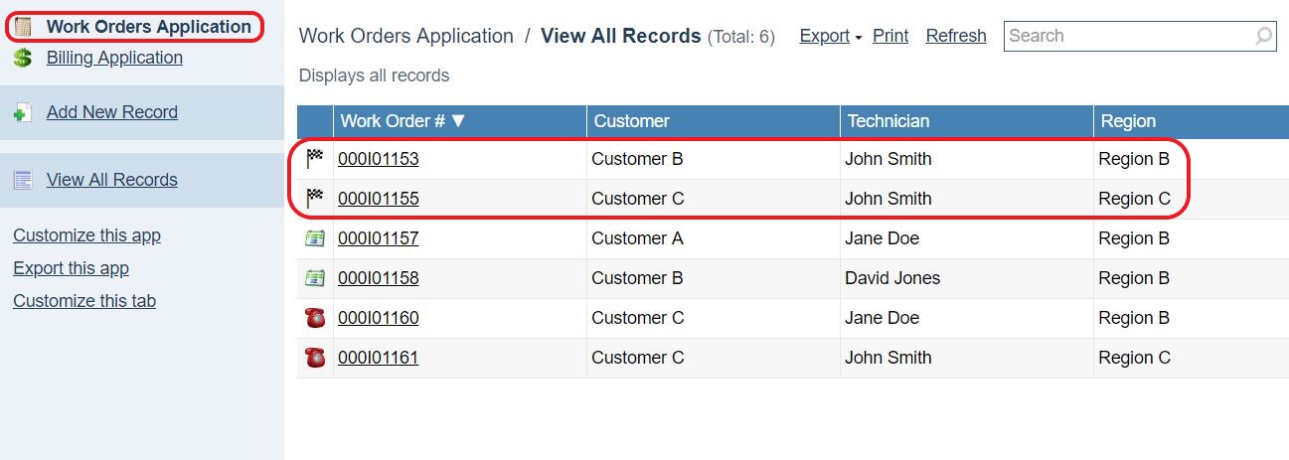The height and width of the screenshot is (460, 1289).
Task: Open work order 000I01157 link
Action: pos(378,238)
